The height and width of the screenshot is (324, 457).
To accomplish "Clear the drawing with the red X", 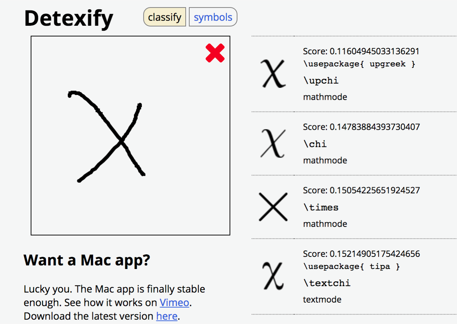I will (x=215, y=53).
